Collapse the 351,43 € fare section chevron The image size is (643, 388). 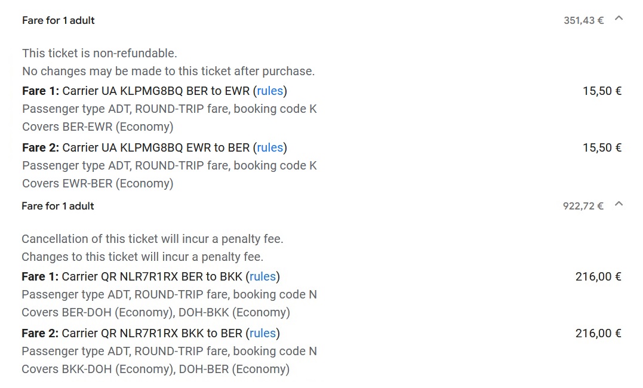coord(619,19)
